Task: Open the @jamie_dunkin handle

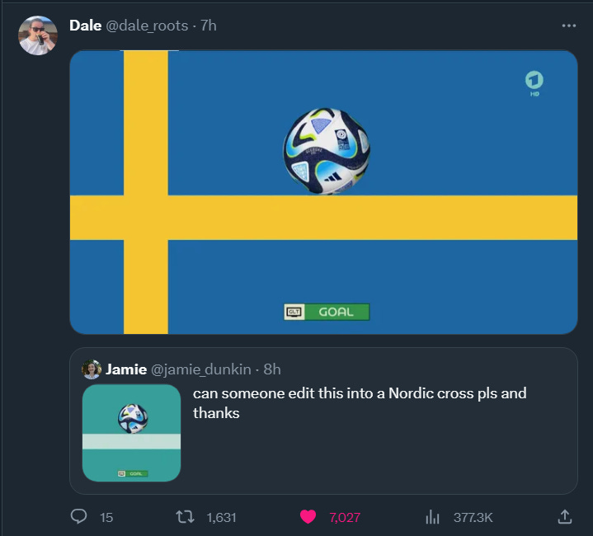Action: coord(200,369)
